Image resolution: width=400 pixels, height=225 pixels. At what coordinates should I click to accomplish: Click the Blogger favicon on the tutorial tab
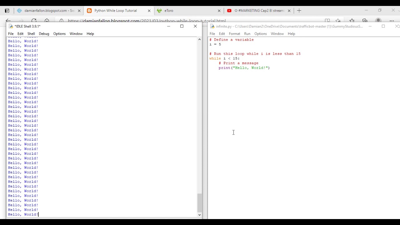89,11
